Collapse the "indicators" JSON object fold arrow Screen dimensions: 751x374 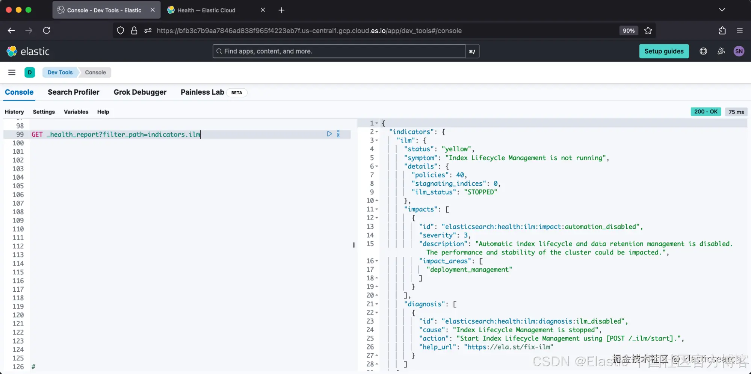click(x=376, y=132)
